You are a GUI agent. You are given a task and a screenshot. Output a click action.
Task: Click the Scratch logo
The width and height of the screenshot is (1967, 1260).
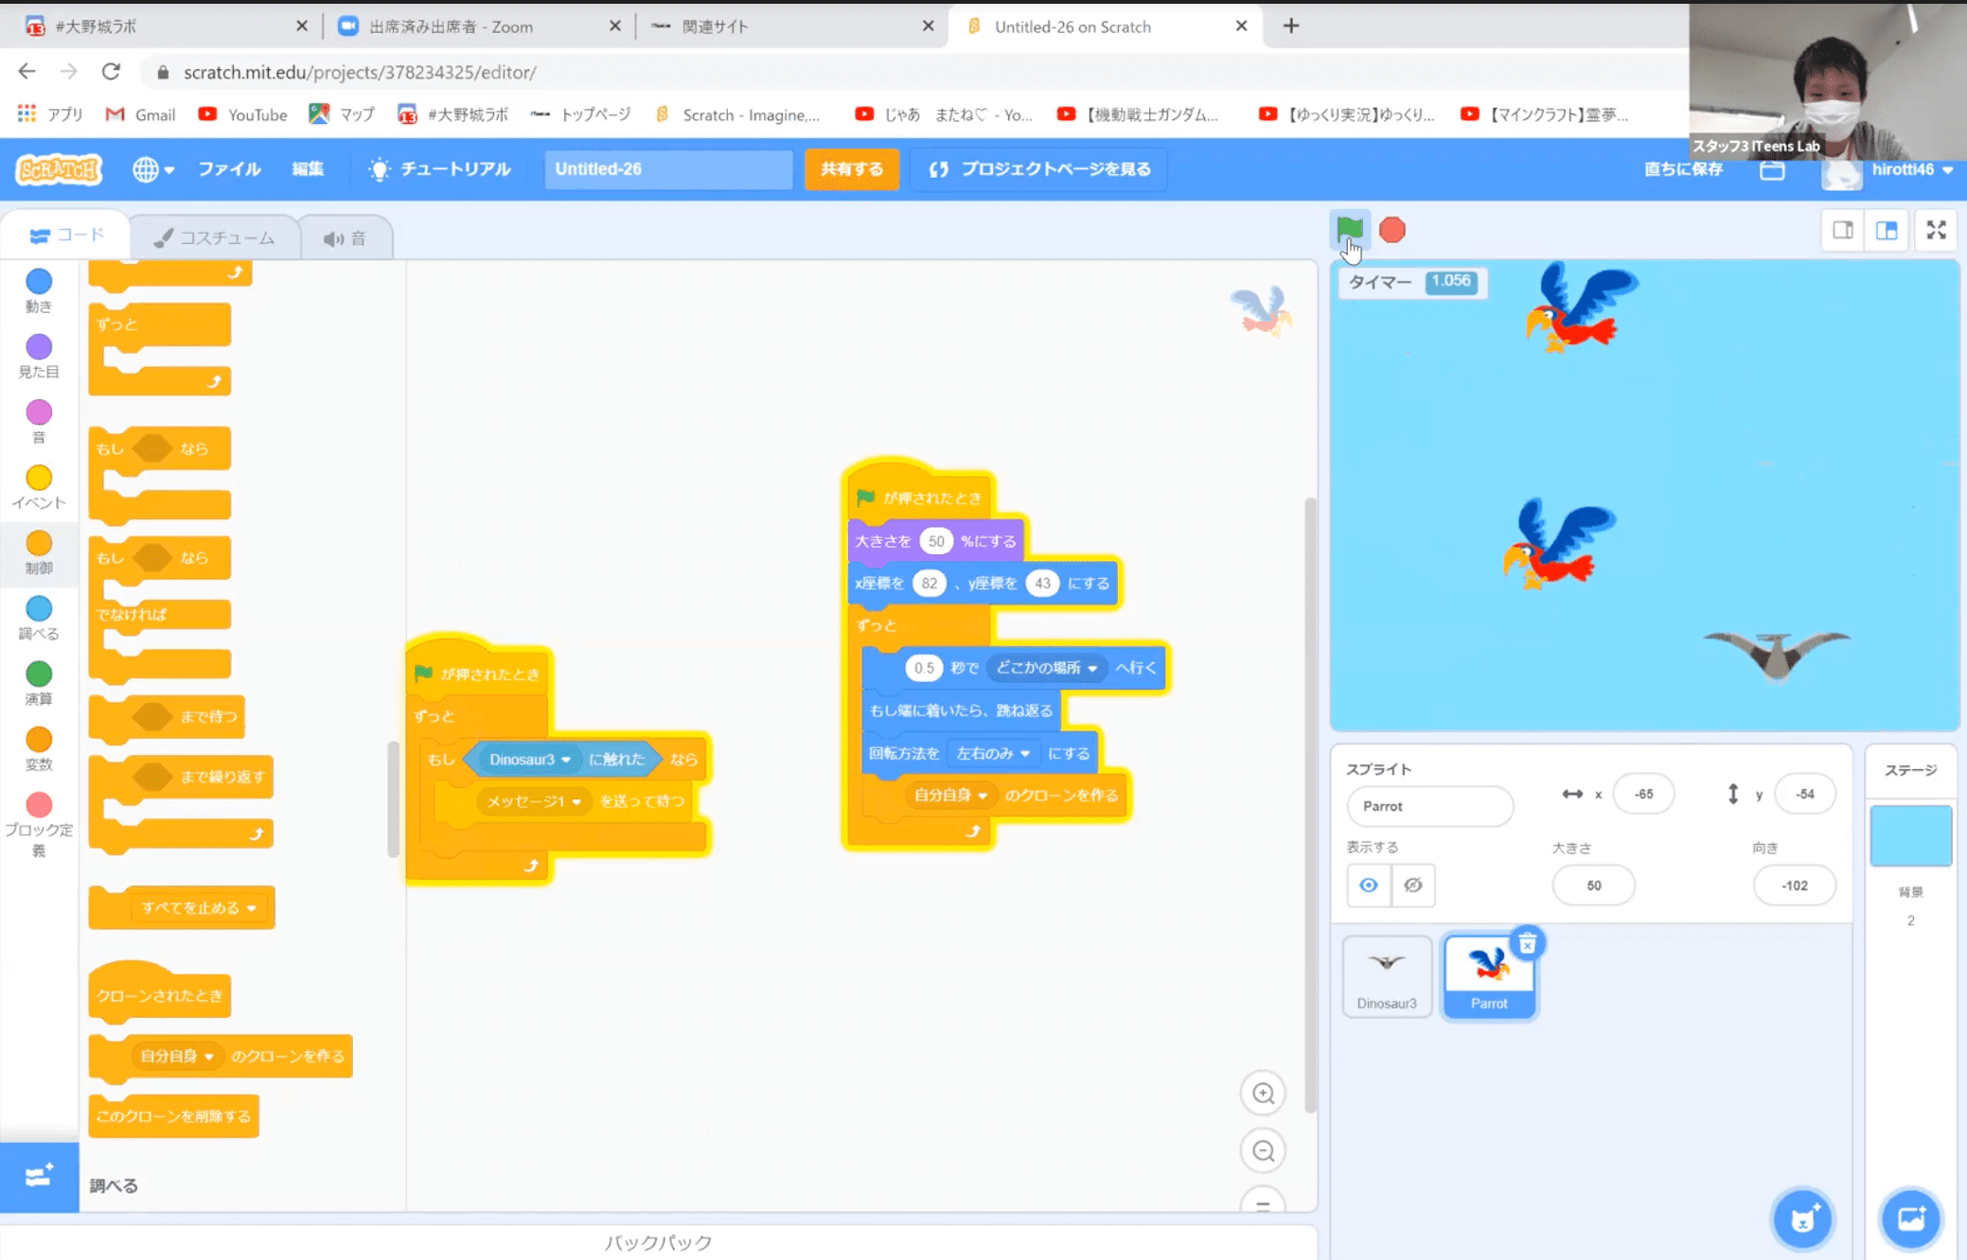[59, 169]
